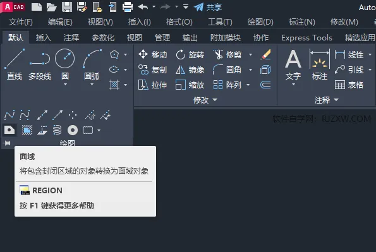Image resolution: width=376 pixels, height=252 pixels.
Task: Click the Spline Fit icon
Action: [9, 115]
